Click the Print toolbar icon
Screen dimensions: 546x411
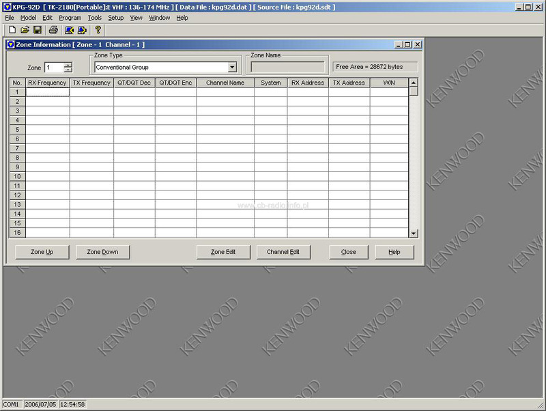[x=53, y=30]
